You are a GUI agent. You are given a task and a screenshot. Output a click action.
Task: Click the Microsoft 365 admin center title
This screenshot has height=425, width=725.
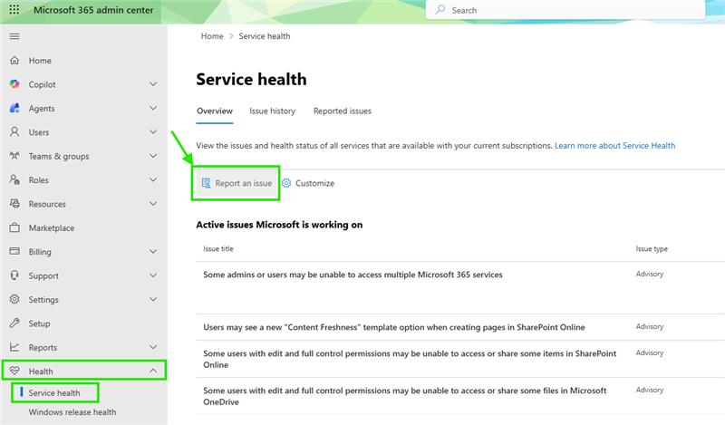(x=93, y=10)
